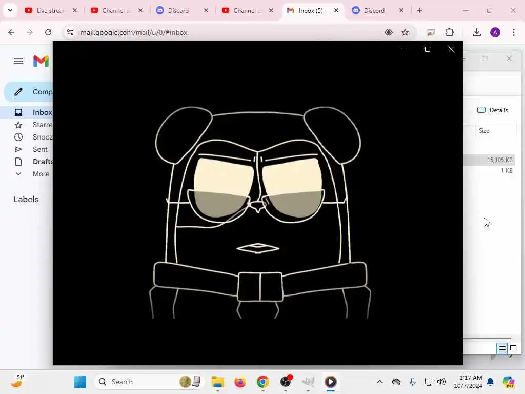Open the Chrome extensions puzzle icon

pos(449,32)
